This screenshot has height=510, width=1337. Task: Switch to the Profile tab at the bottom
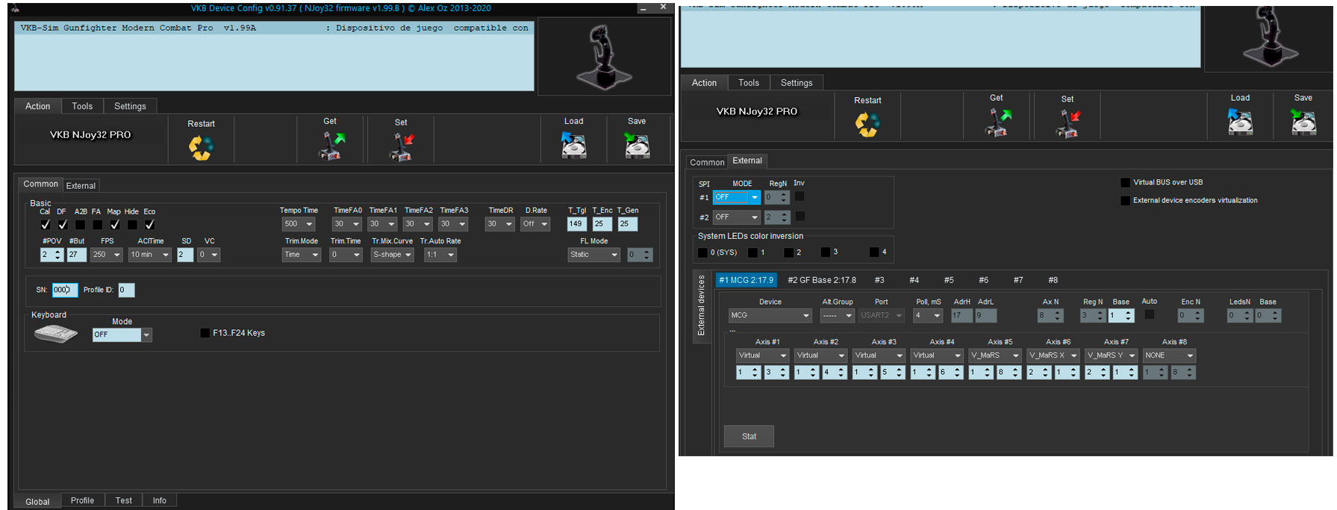[82, 500]
